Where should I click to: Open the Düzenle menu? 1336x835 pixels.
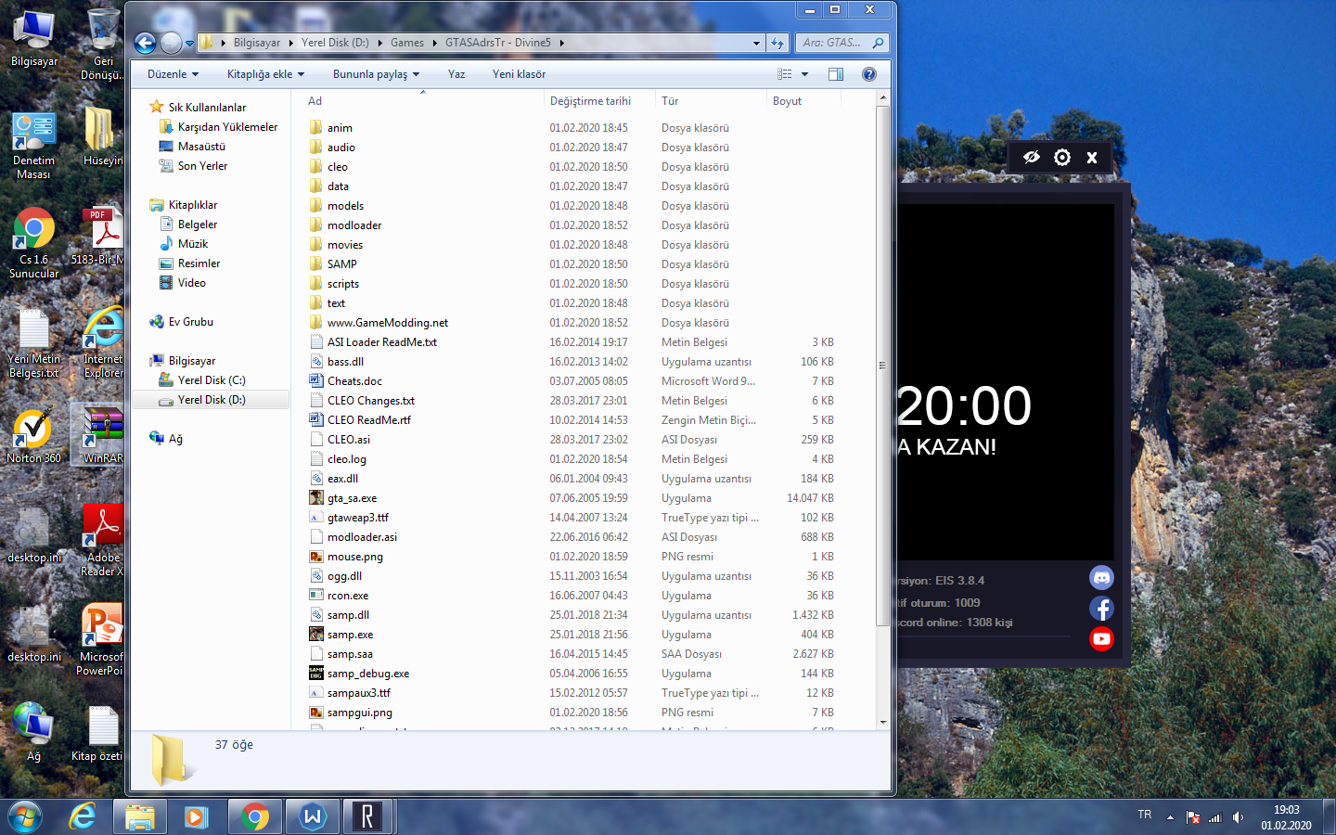[x=173, y=74]
